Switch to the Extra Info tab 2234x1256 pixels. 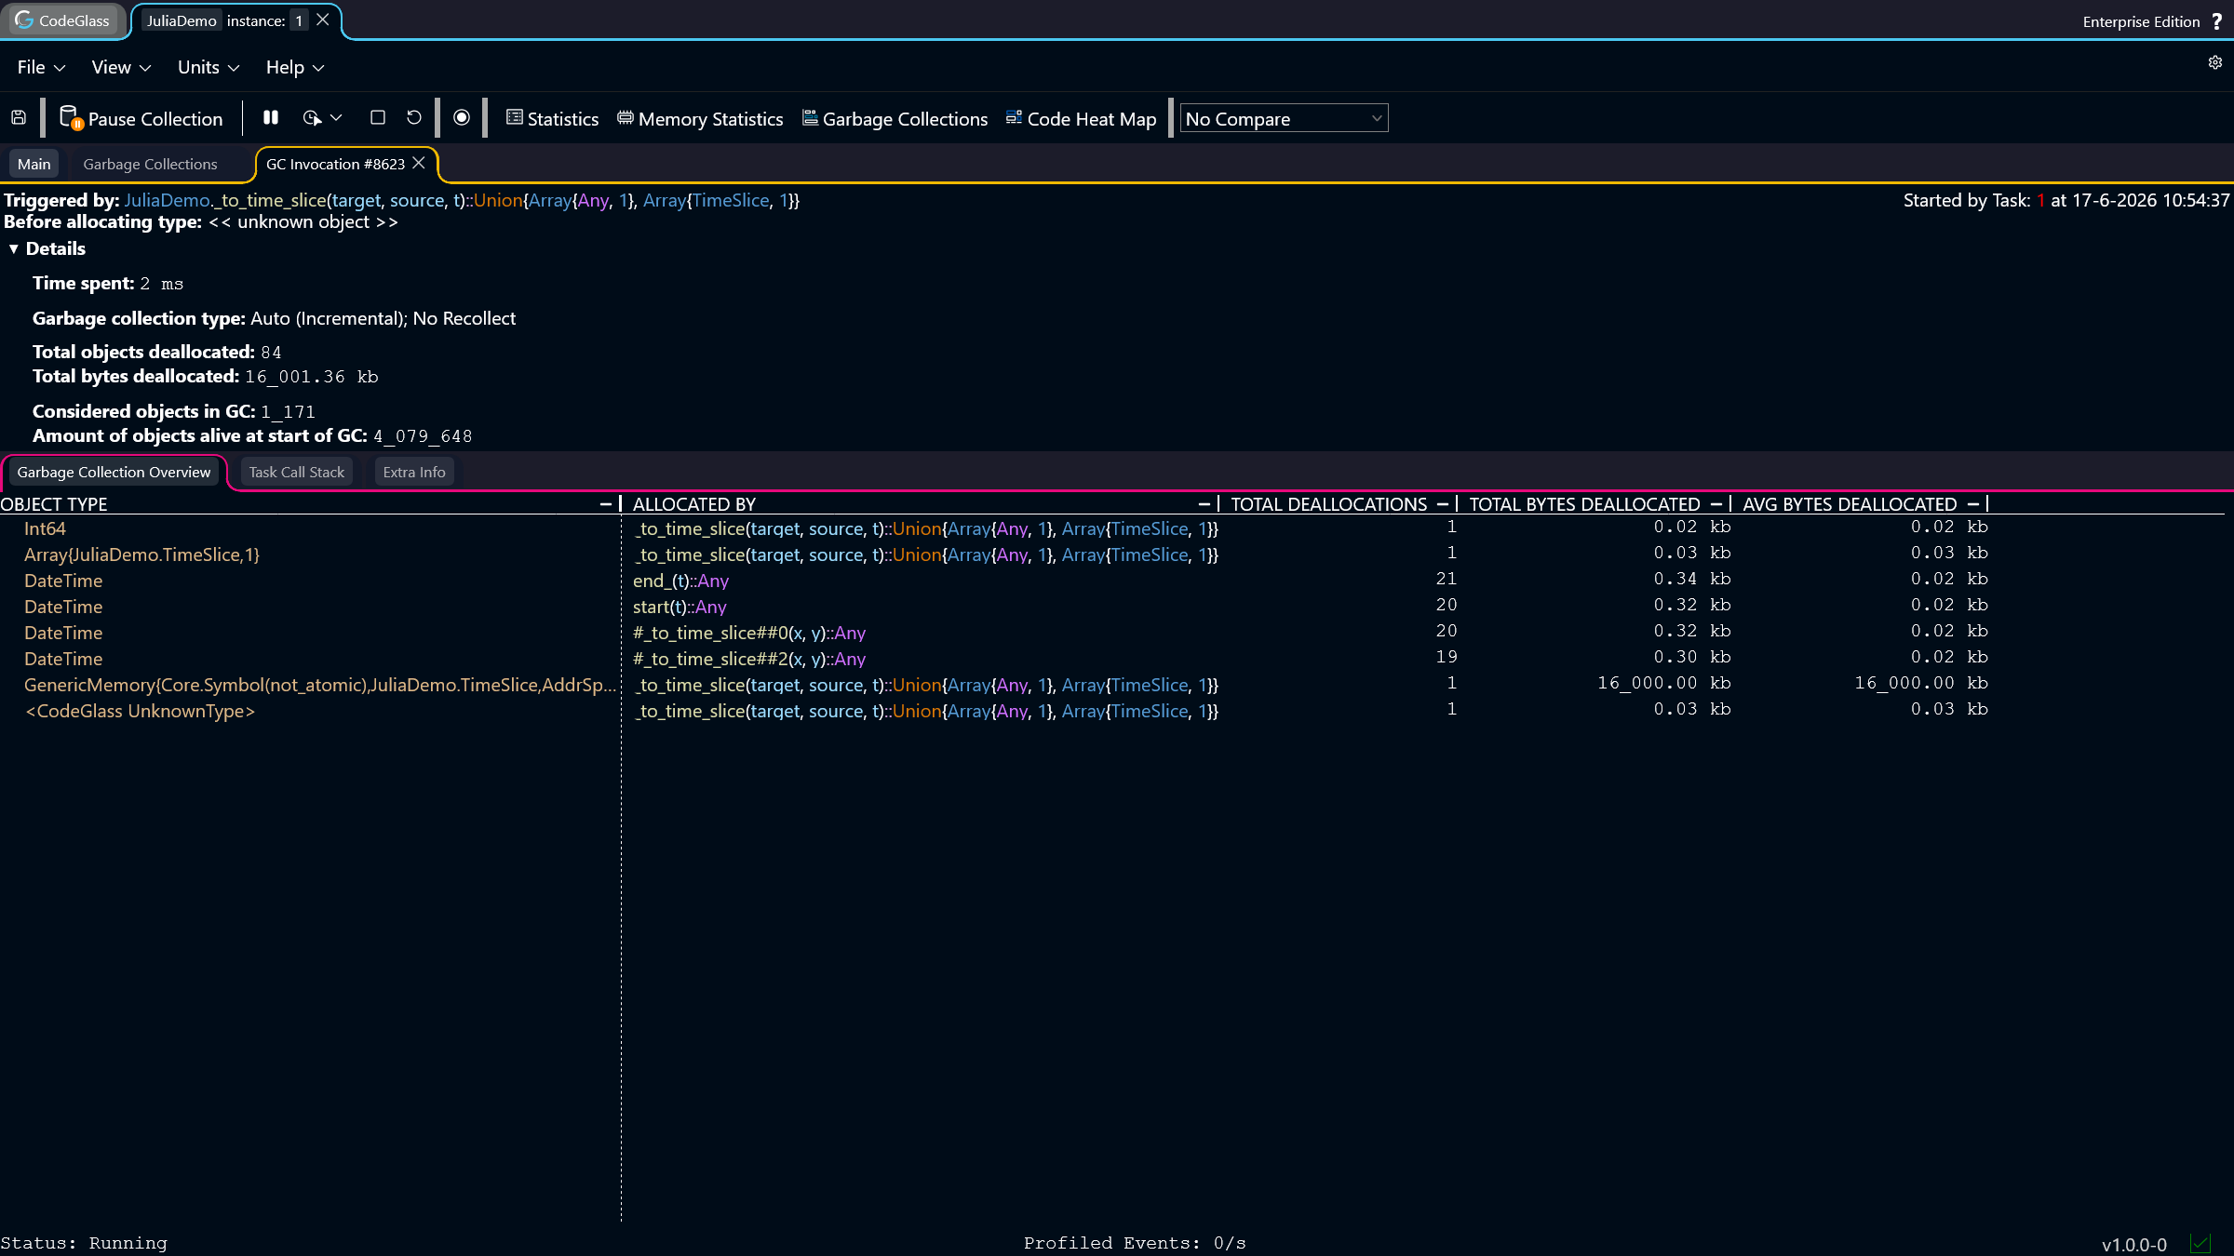pyautogui.click(x=414, y=473)
